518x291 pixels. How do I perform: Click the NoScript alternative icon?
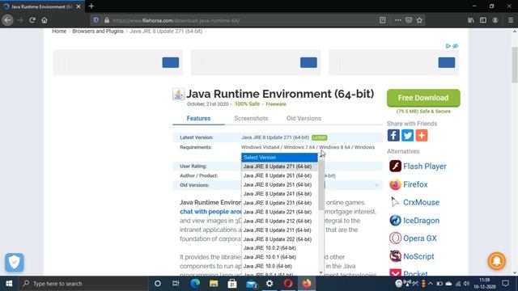click(x=395, y=256)
